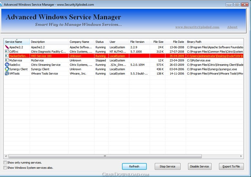Sort by Company Name column header
Viewport: 251px width, 177px height.
[81, 42]
